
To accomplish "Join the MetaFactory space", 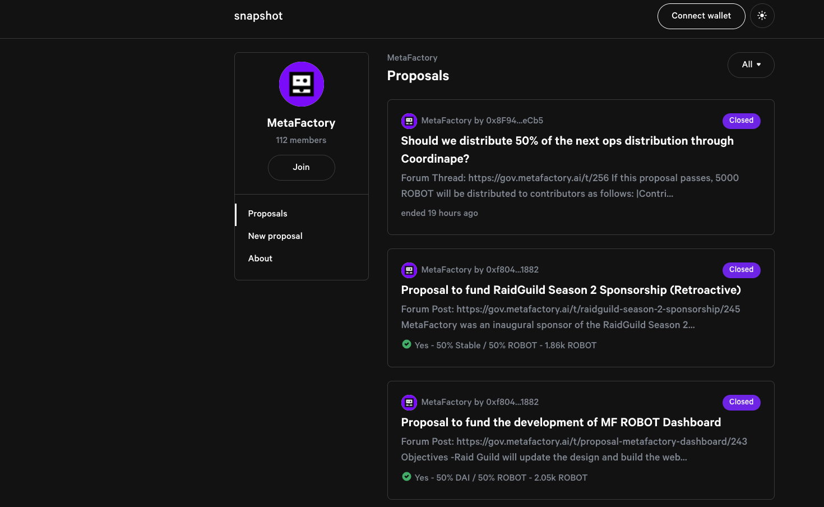I will [301, 167].
